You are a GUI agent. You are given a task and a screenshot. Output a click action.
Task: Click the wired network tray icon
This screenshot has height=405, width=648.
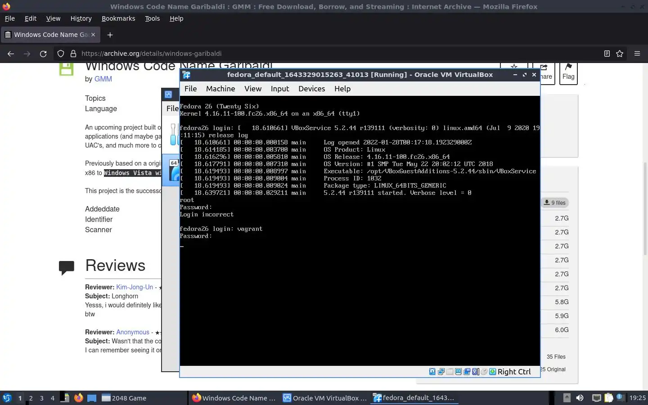point(597,398)
